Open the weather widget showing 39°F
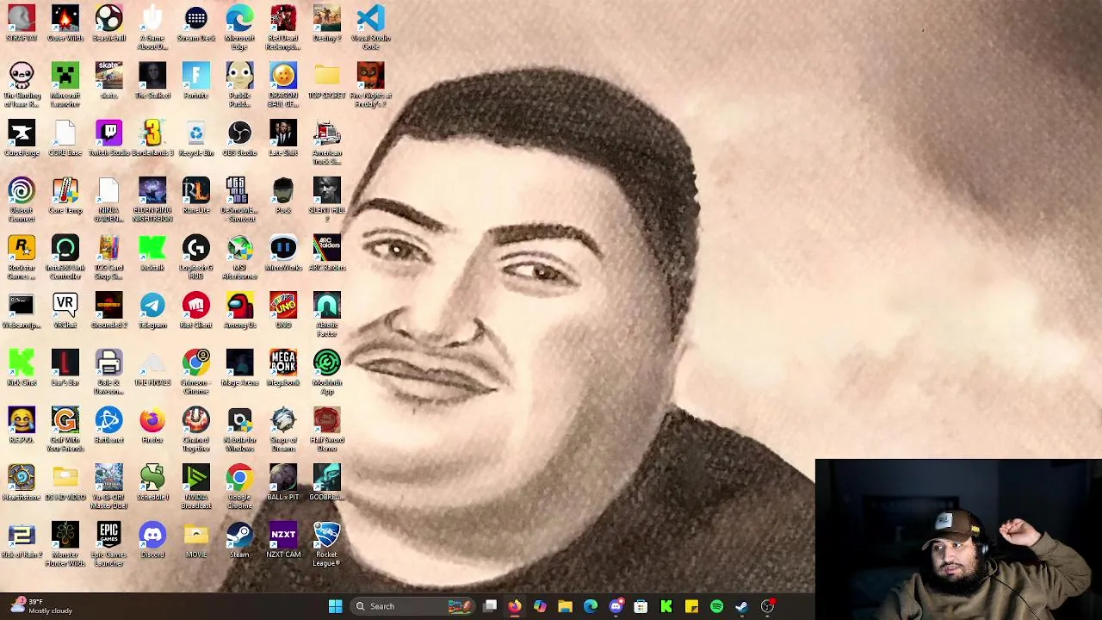The width and height of the screenshot is (1102, 620). [x=41, y=606]
